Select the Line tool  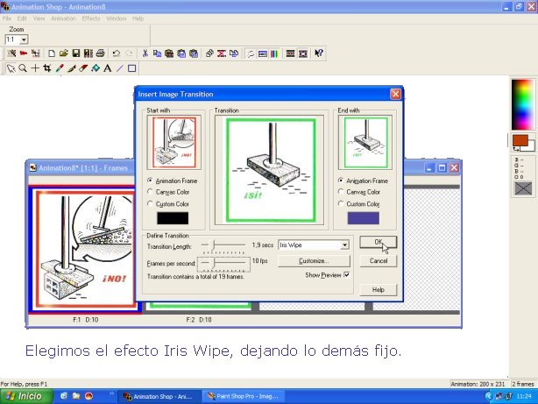(119, 68)
